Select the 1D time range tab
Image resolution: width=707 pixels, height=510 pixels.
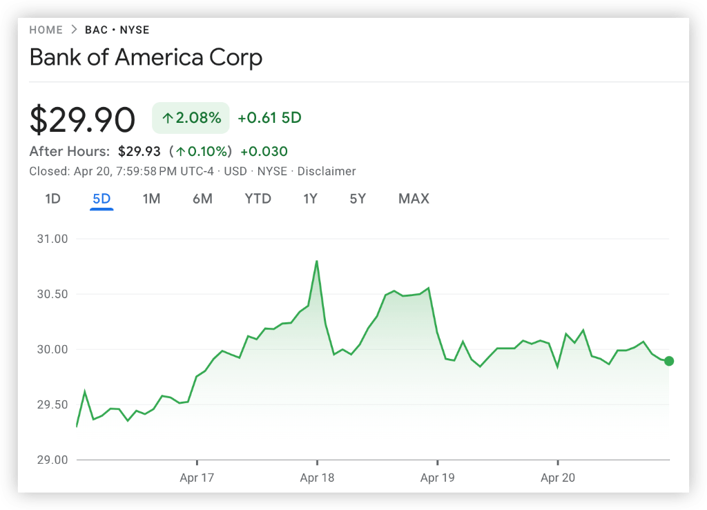coord(52,199)
